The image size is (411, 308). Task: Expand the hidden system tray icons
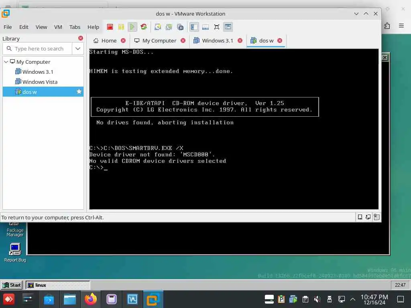[353, 299]
